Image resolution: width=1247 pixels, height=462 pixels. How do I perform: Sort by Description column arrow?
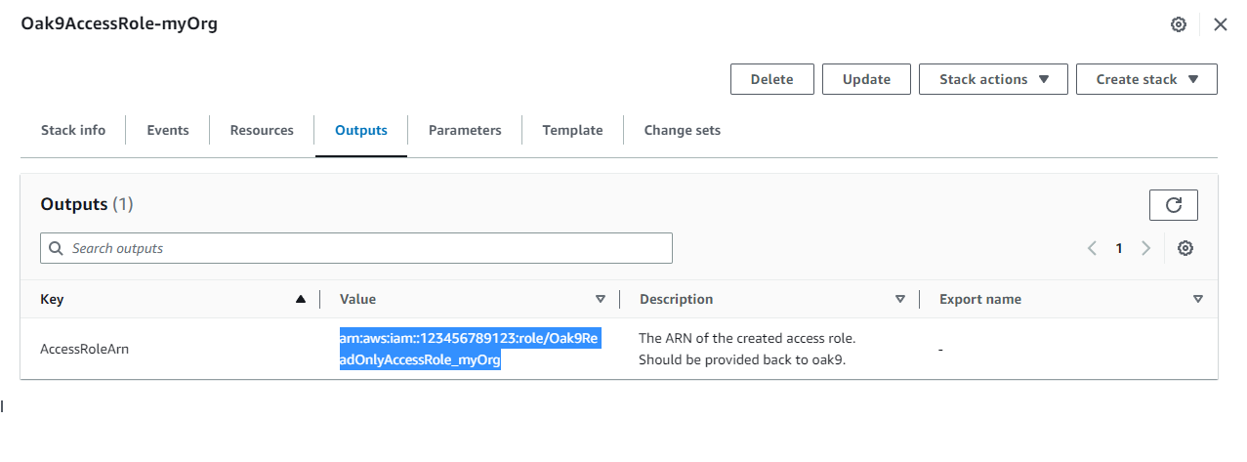click(x=900, y=299)
